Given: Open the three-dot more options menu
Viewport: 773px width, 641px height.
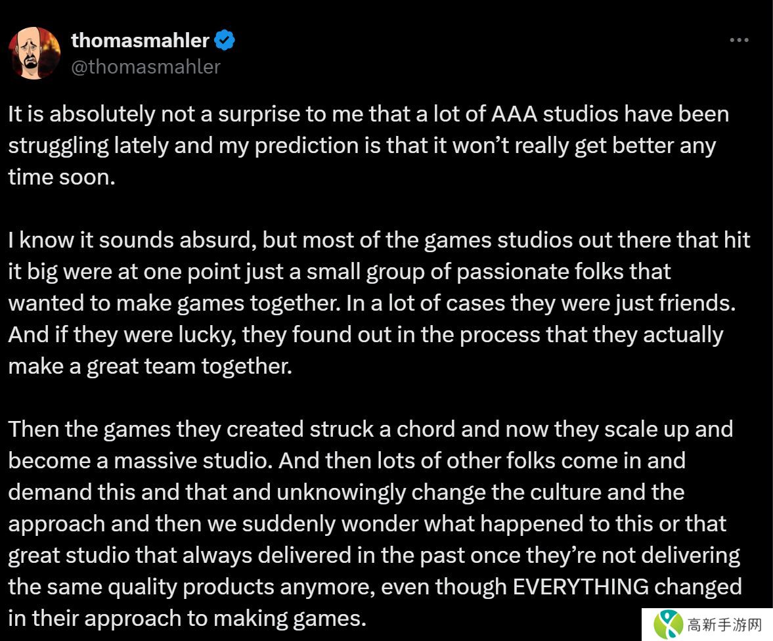Looking at the screenshot, I should [739, 41].
